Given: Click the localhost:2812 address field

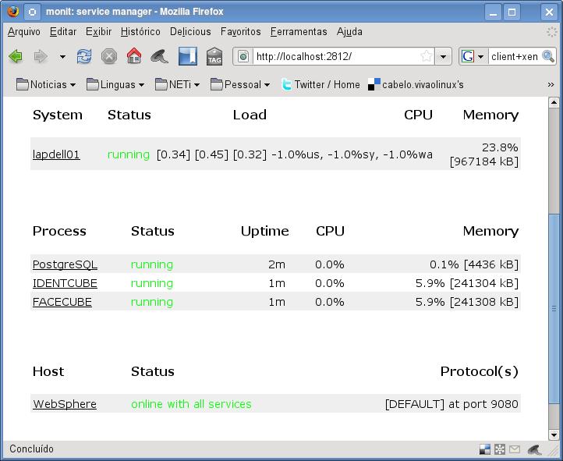Looking at the screenshot, I should click(x=335, y=56).
